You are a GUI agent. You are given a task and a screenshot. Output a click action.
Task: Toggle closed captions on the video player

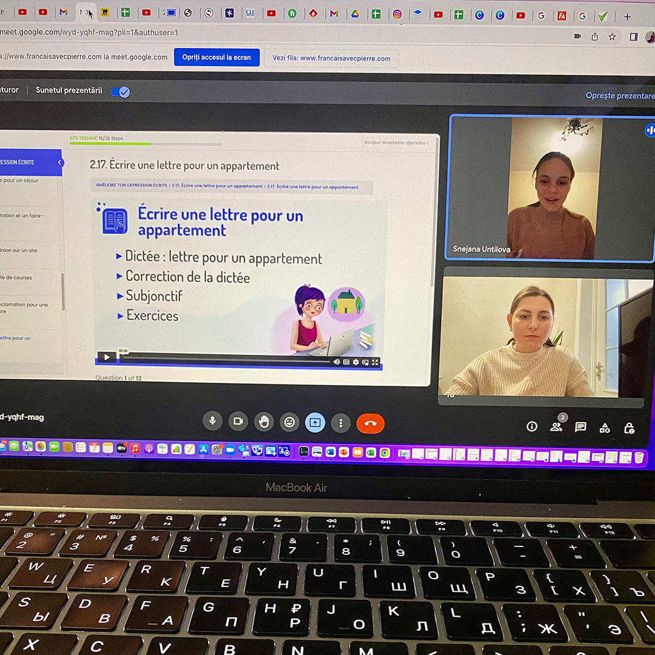(346, 362)
